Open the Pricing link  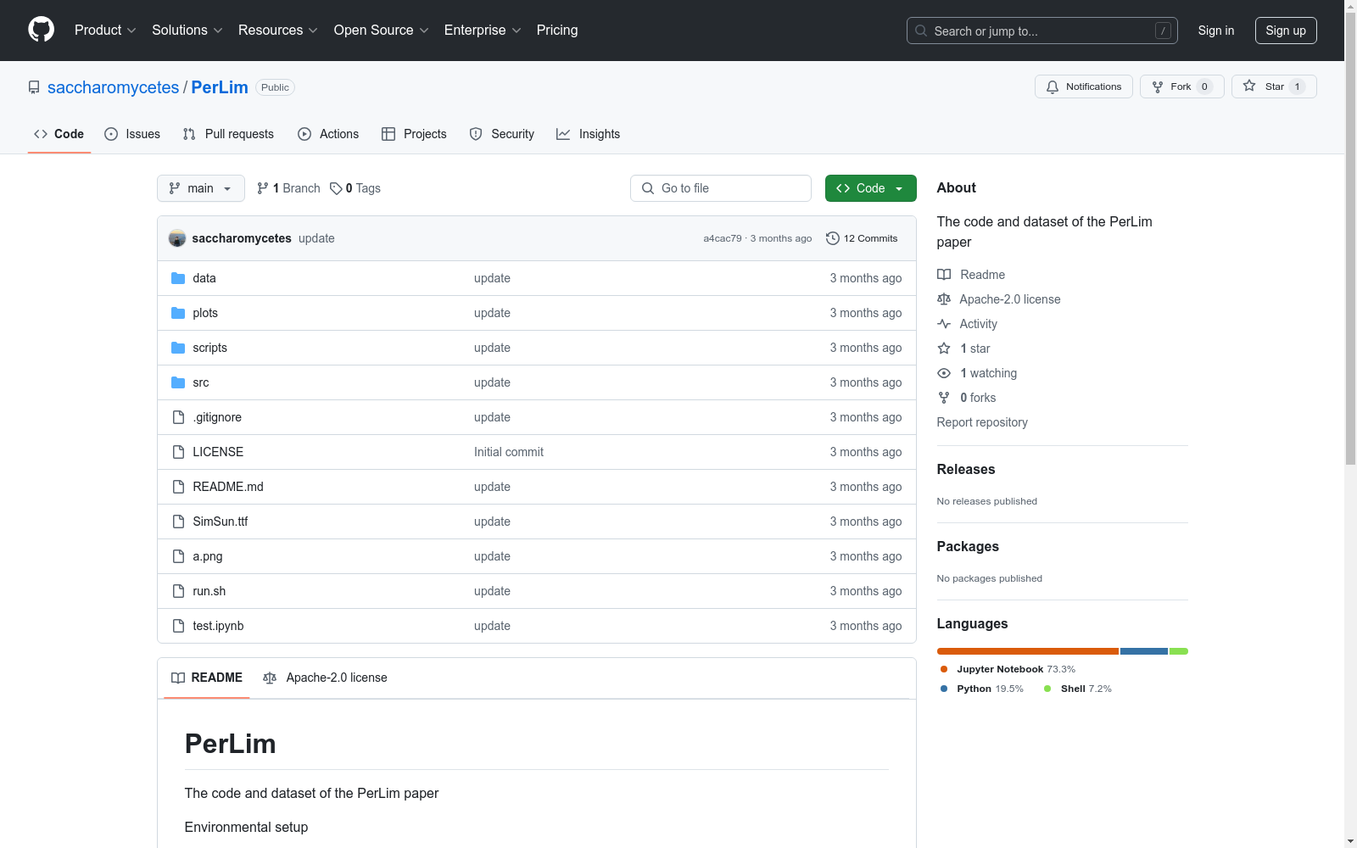pos(557,31)
